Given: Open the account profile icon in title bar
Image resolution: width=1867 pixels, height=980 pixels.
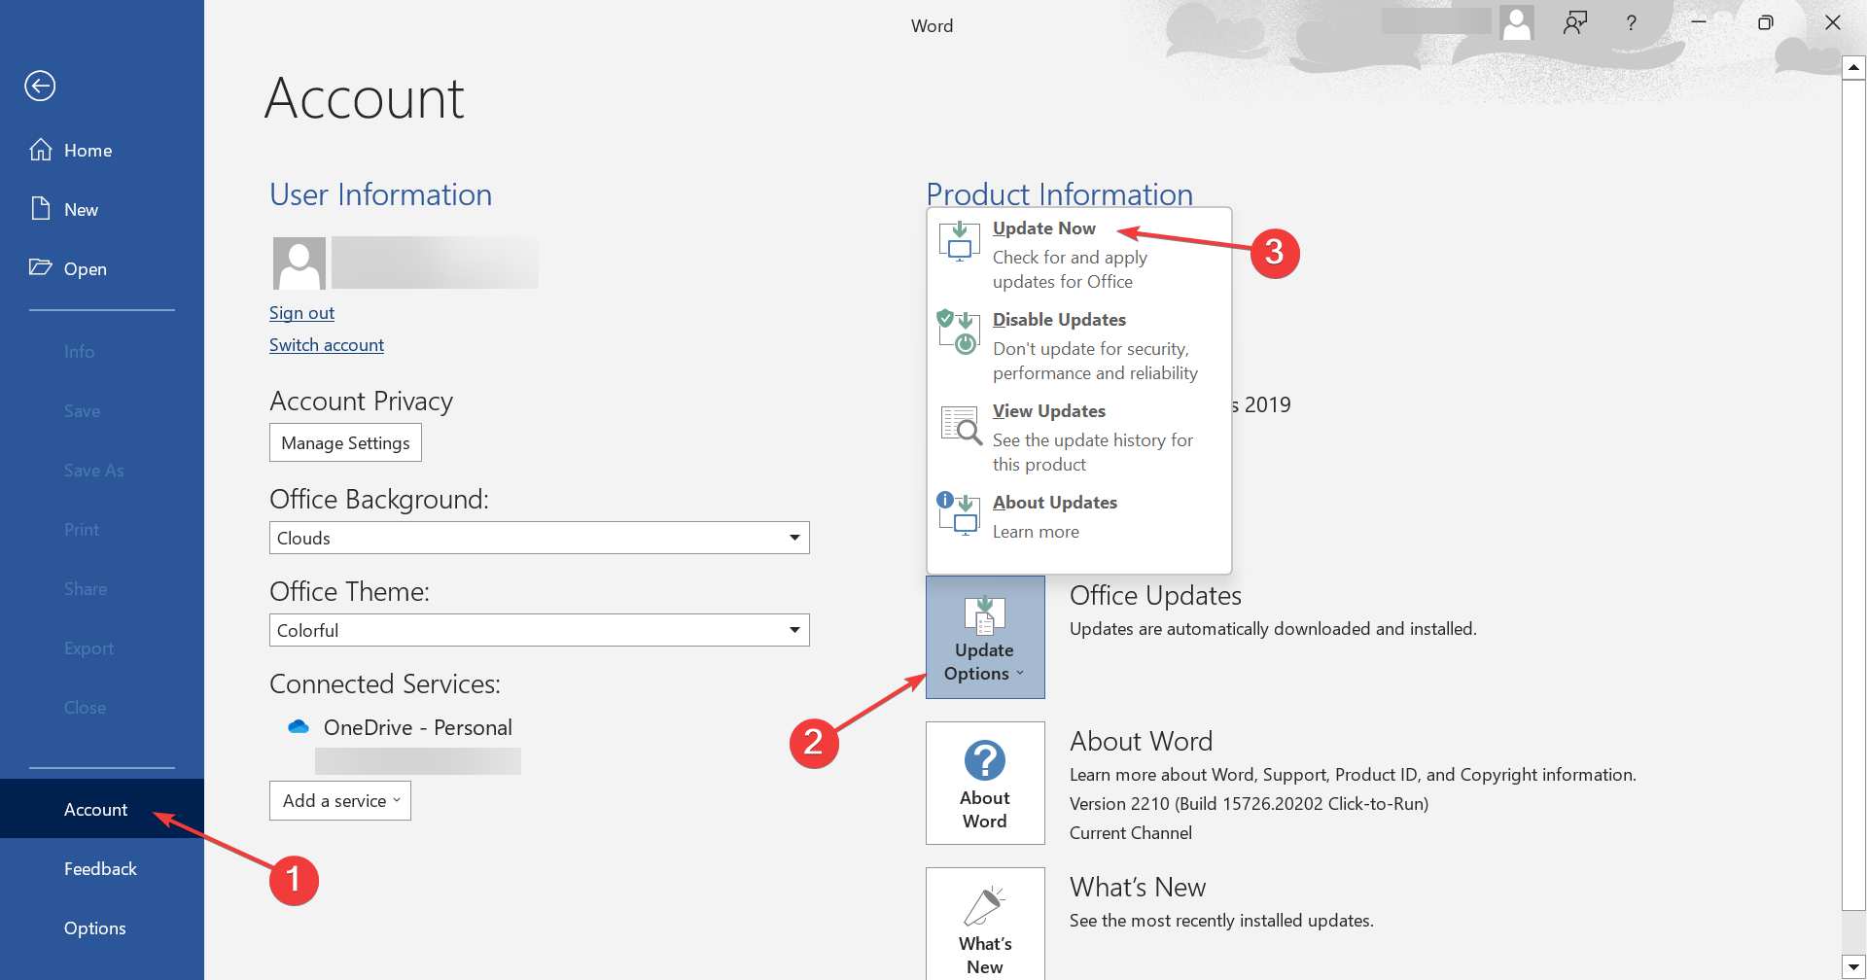Looking at the screenshot, I should (x=1516, y=22).
